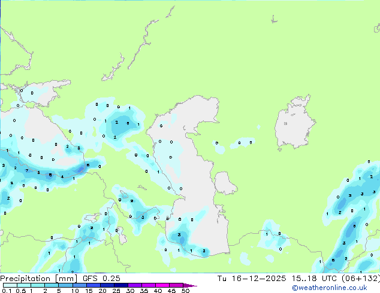Click the legend label '15'
This screenshot has height=293, width=380.
pyautogui.click(x=89, y=291)
